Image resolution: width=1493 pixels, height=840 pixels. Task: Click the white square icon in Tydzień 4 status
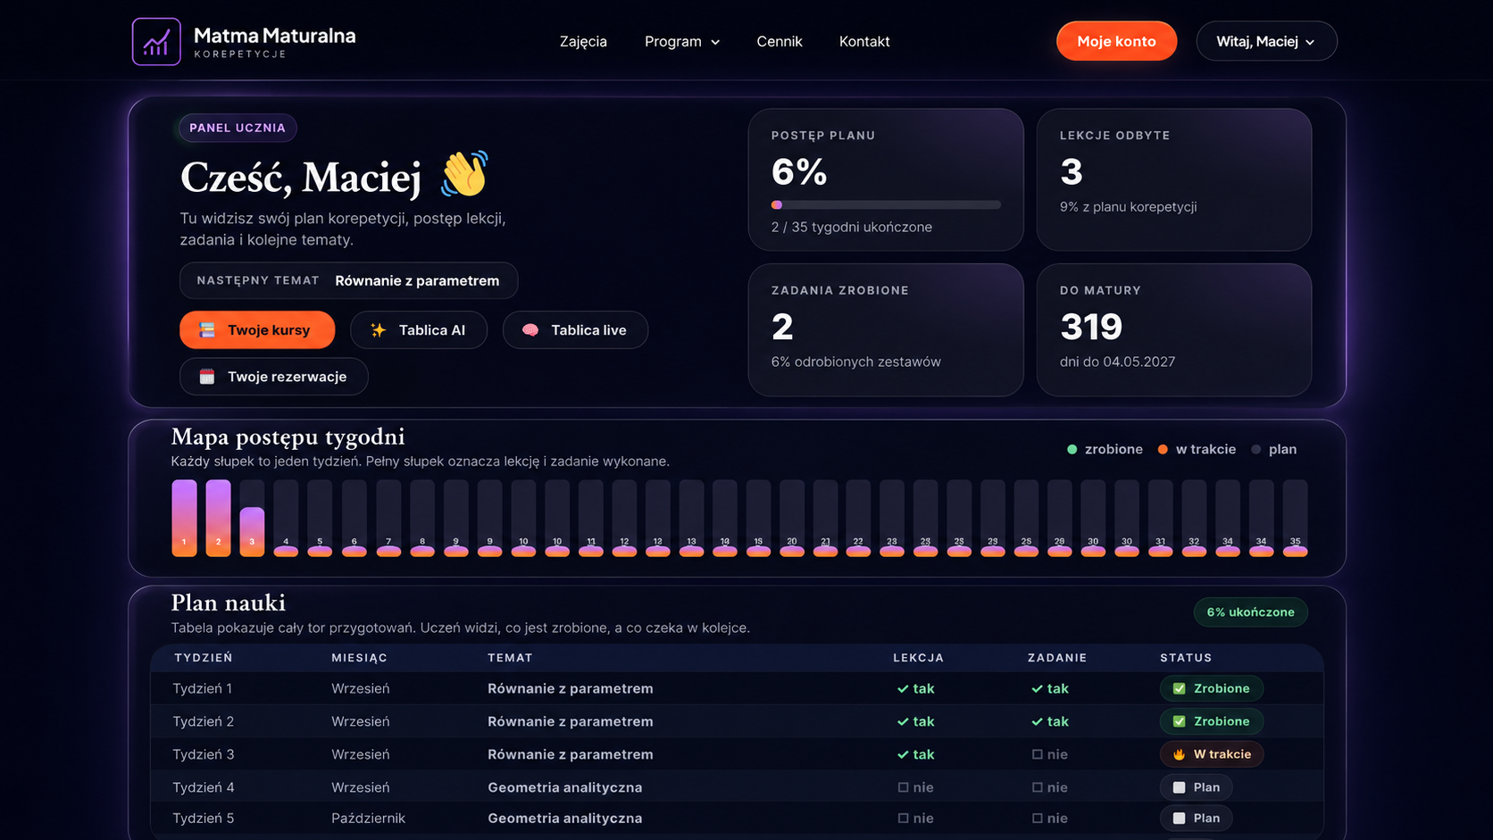coord(1179,787)
